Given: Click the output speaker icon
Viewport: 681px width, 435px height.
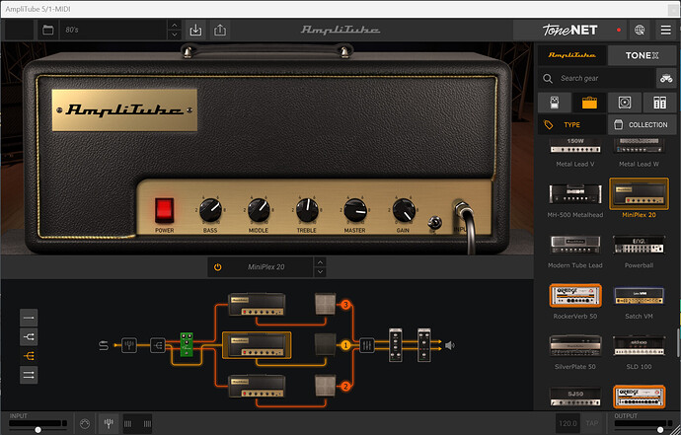Looking at the screenshot, I should click(x=450, y=345).
